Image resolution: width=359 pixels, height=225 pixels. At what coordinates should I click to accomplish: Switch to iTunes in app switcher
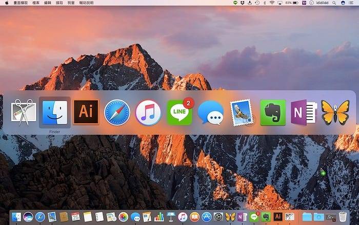pyautogui.click(x=148, y=113)
